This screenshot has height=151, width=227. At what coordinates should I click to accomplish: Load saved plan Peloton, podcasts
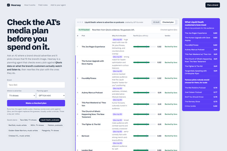coord(55,125)
